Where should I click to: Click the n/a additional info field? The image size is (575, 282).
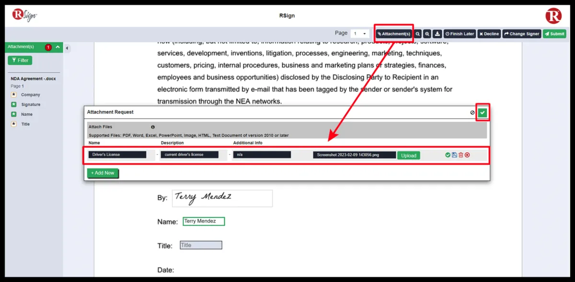coord(262,155)
